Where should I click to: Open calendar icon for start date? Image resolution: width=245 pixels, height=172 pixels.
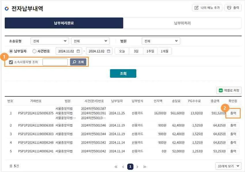click(78, 51)
